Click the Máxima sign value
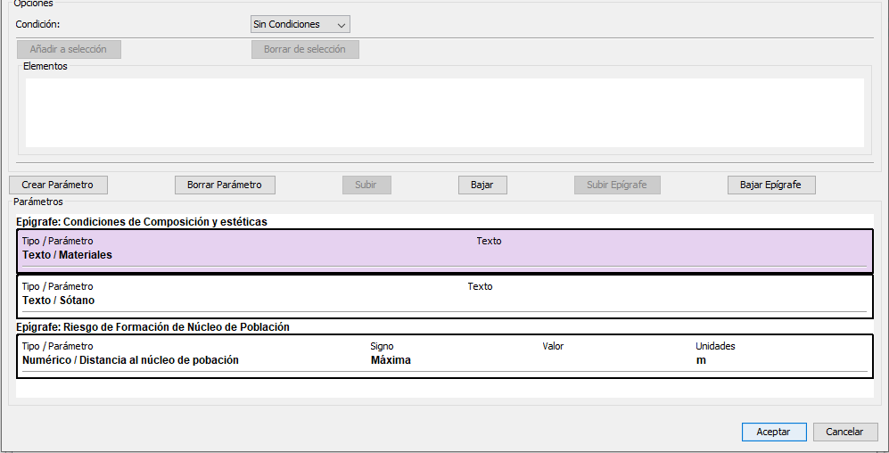Screen dimensions: 889x453 pyautogui.click(x=391, y=360)
